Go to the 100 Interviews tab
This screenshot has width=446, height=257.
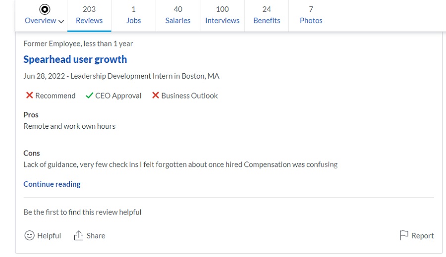(222, 15)
